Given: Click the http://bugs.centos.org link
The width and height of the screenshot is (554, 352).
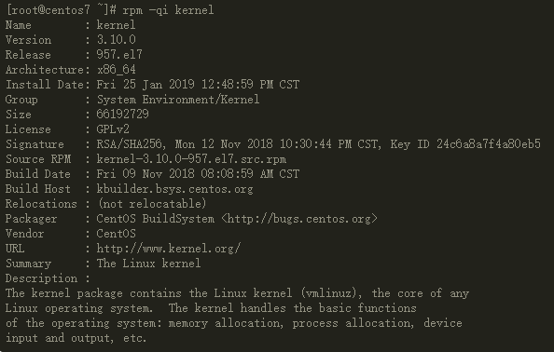Looking at the screenshot, I should point(299,219).
